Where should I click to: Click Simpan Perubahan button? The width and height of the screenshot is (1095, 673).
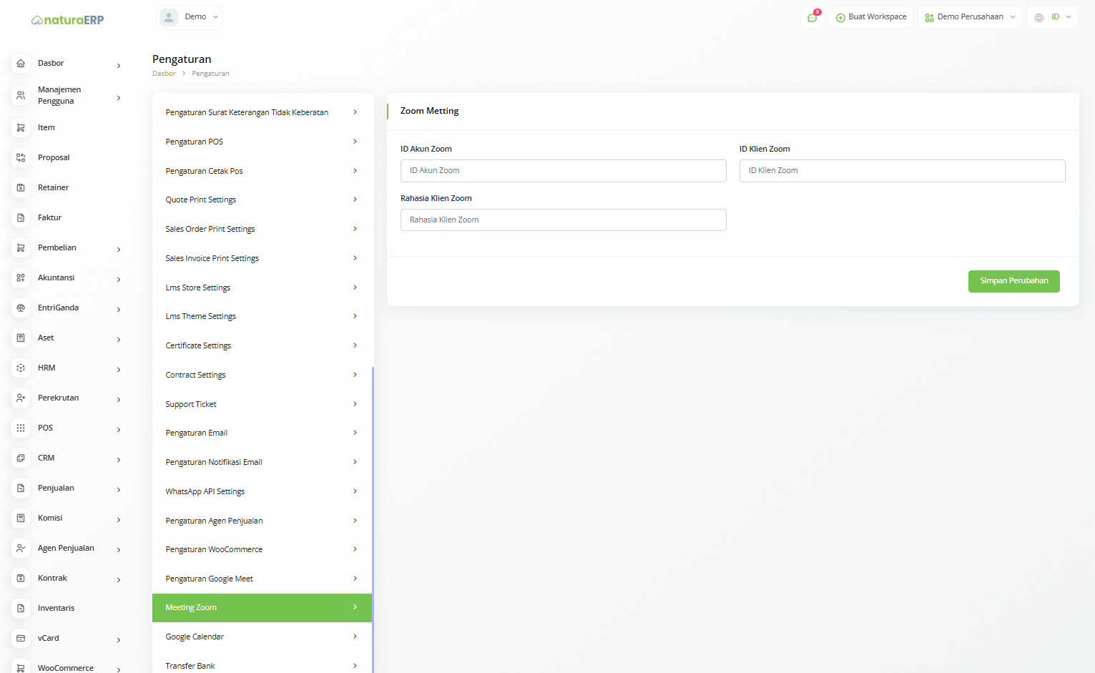1013,281
